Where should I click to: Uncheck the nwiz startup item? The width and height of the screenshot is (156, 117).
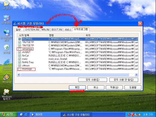coord(20,59)
